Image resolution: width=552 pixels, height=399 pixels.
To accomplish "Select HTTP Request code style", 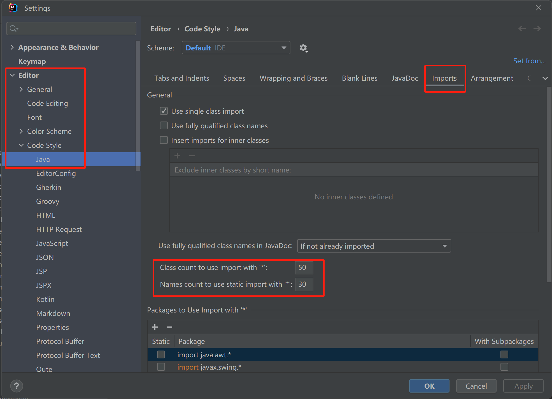I will [x=59, y=229].
